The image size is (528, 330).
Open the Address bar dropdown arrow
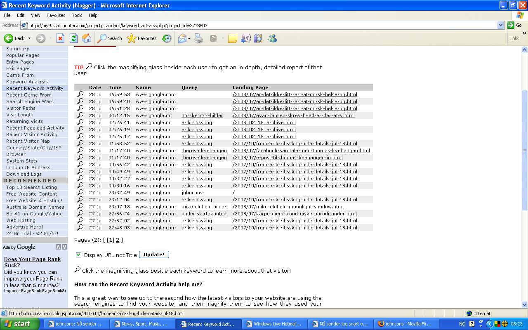point(500,25)
